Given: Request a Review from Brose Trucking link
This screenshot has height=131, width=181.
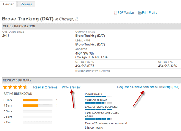Looking at the screenshot, I should (x=148, y=87).
